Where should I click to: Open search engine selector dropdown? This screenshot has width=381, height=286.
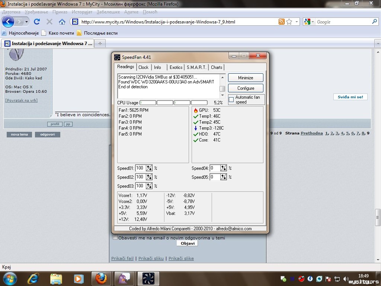(313, 22)
